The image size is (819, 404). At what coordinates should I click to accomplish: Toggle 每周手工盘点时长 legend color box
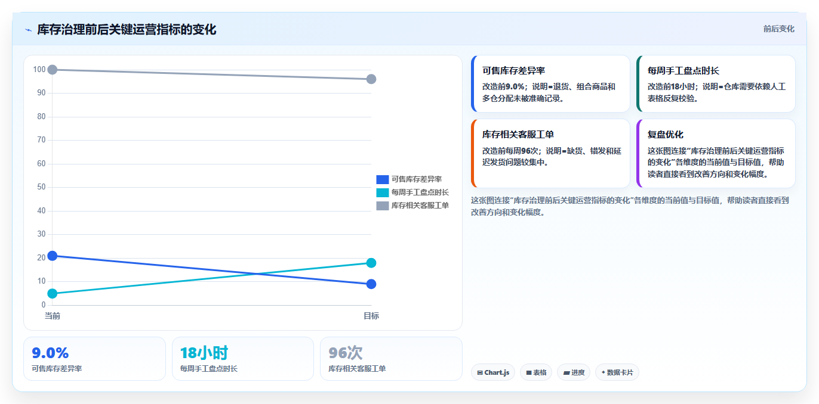(383, 192)
